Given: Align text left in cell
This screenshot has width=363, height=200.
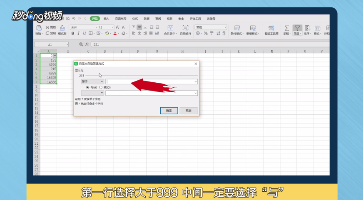Looking at the screenshot, I should coord(134,33).
